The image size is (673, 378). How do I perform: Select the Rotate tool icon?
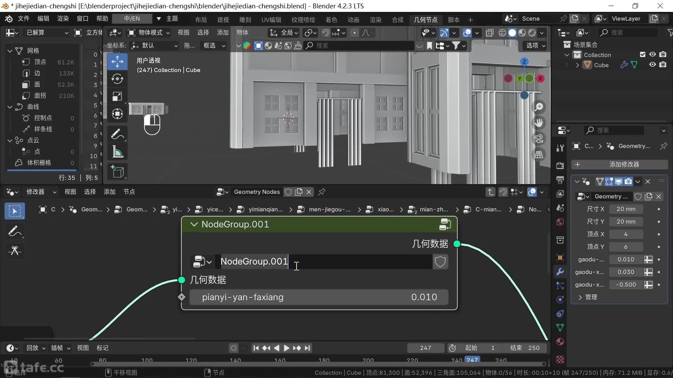pyautogui.click(x=117, y=79)
